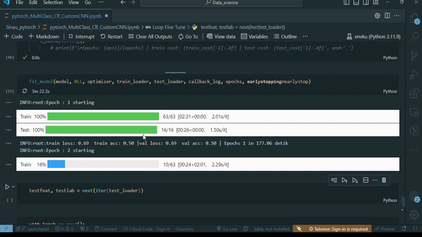Restart the notebook kernel
This screenshot has height=237, width=422.
111,37
